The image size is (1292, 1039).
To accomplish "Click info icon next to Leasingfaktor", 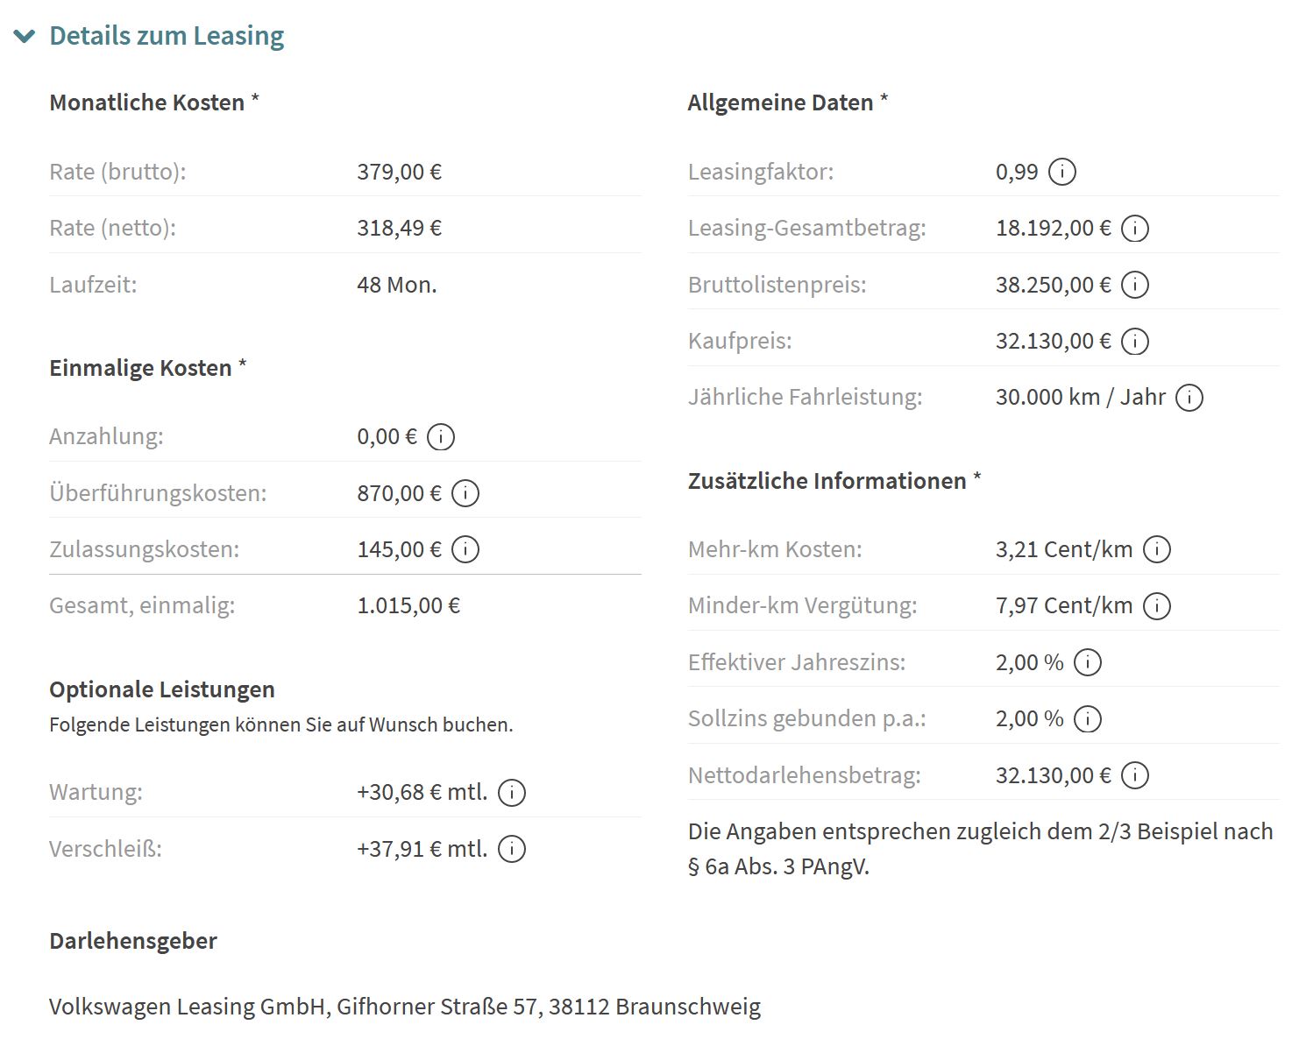I will [x=1062, y=172].
